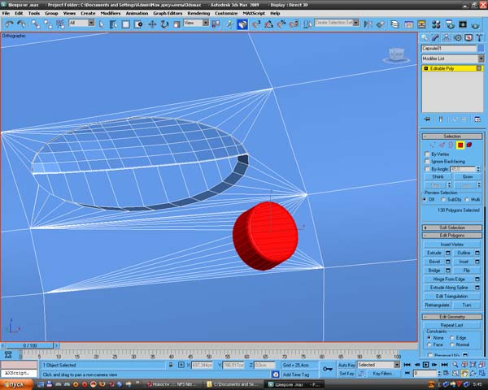
Task: Open the Create command panel tab
Action: click(426, 37)
